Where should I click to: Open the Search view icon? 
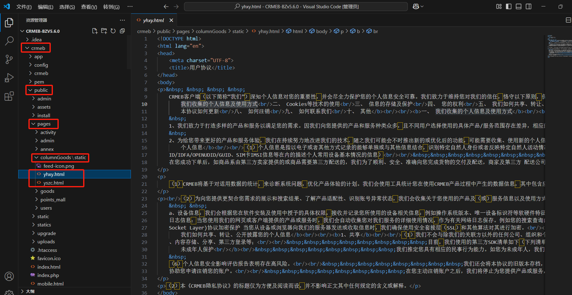[x=9, y=41]
